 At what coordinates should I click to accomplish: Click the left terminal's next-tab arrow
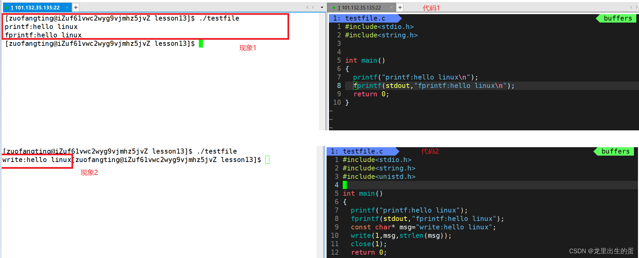point(313,7)
